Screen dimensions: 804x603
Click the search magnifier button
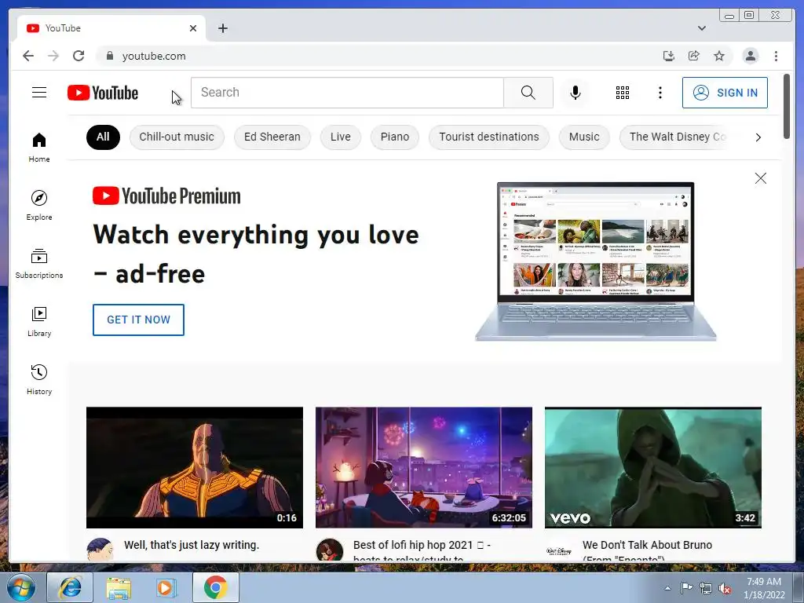[528, 93]
